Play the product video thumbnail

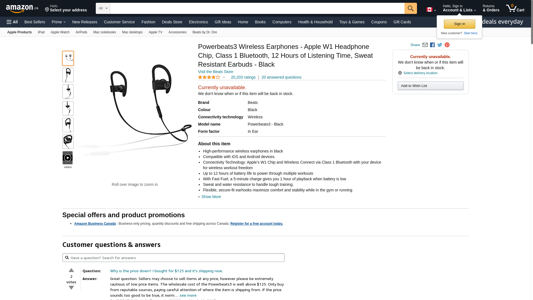68,158
